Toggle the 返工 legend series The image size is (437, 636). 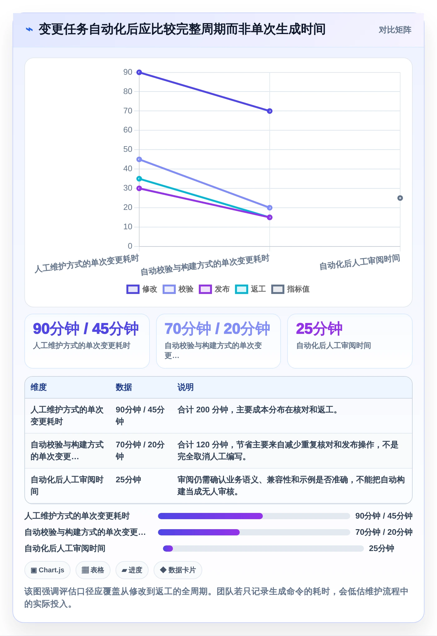tap(250, 289)
